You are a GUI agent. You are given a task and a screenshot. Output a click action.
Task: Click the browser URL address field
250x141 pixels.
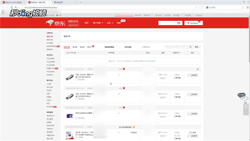click(x=109, y=7)
